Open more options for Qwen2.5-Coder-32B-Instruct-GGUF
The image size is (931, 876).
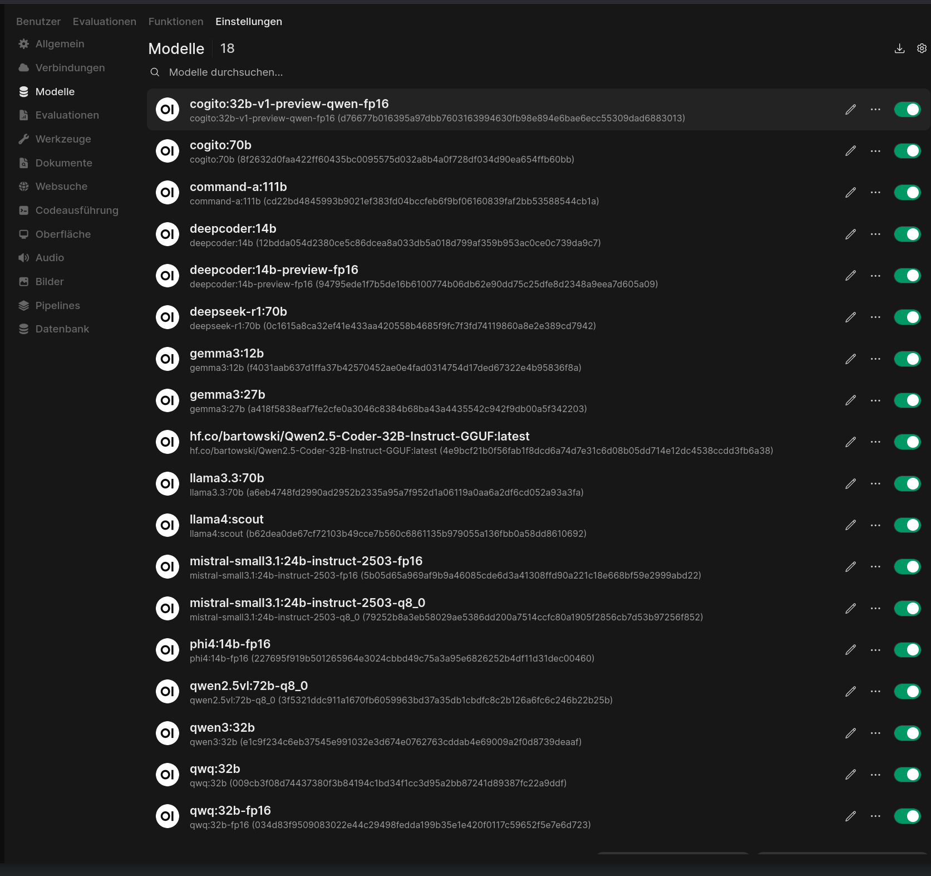tap(875, 442)
